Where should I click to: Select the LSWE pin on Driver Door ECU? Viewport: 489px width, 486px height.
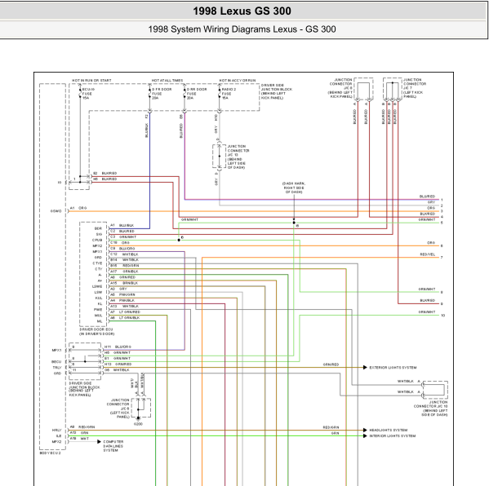click(x=97, y=286)
